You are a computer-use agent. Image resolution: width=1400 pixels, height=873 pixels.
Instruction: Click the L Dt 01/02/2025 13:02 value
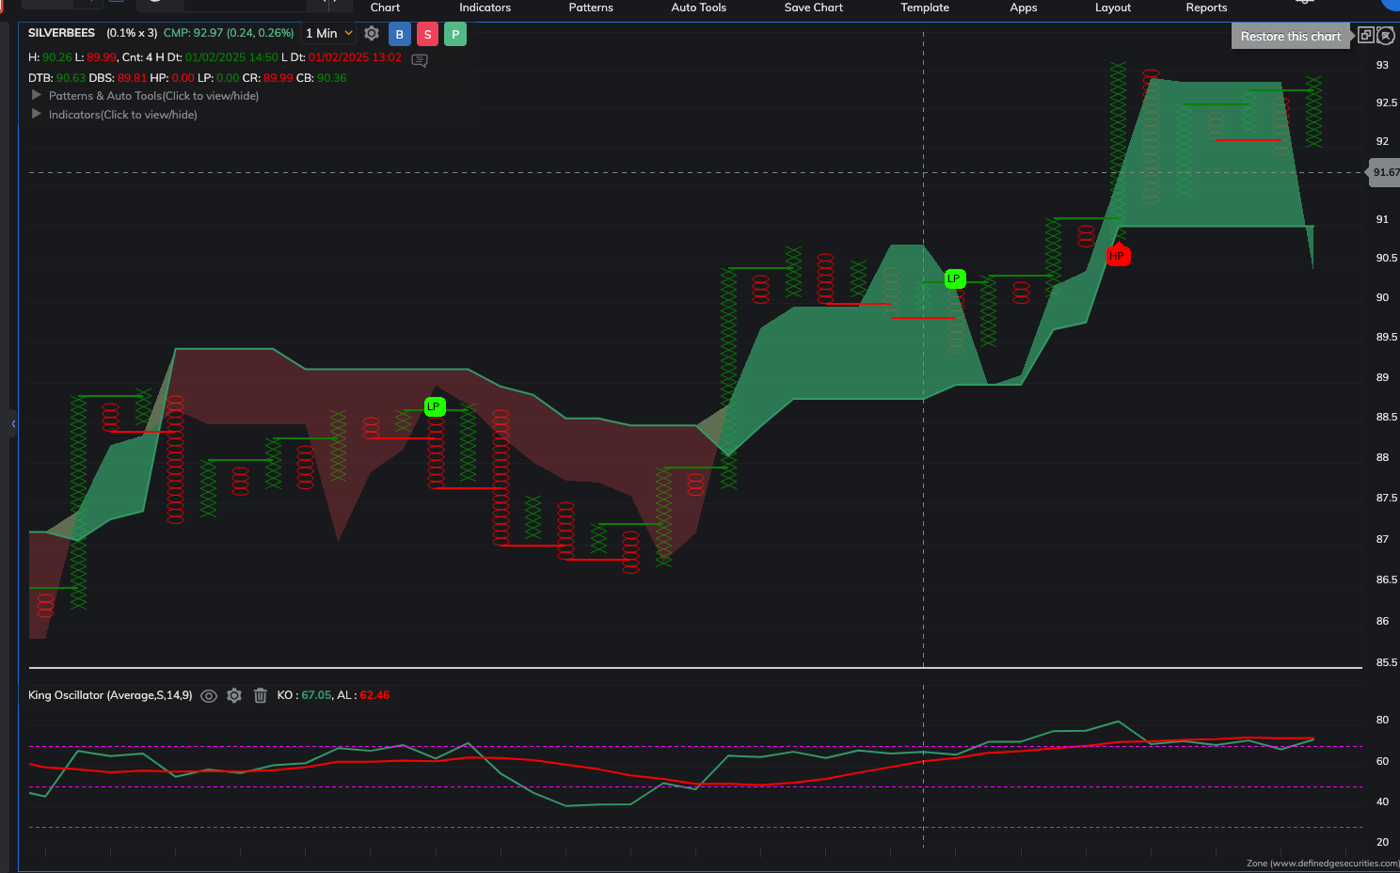click(x=355, y=57)
